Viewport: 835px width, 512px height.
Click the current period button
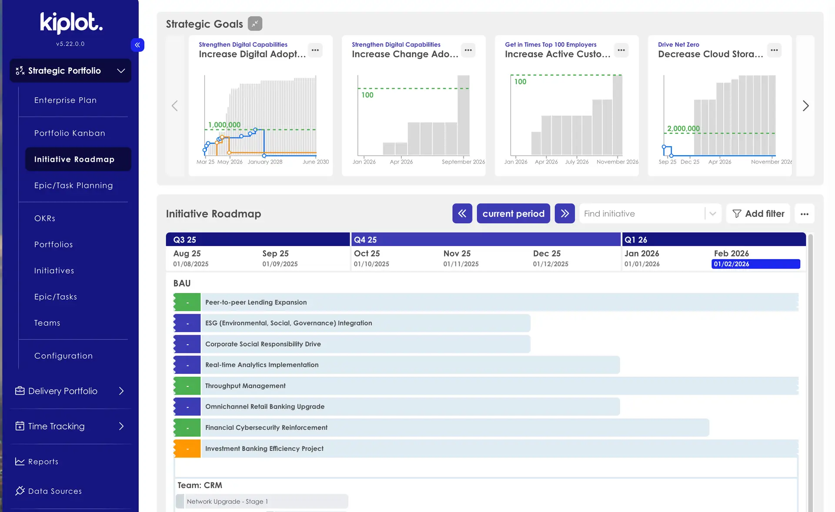pyautogui.click(x=513, y=213)
